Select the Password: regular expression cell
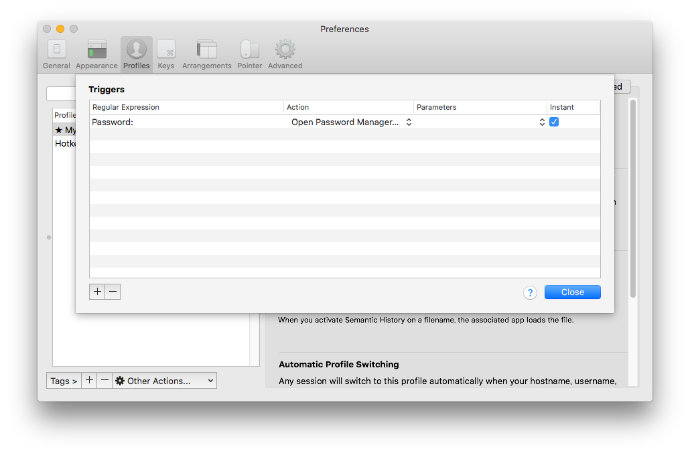The image size is (690, 455). tap(186, 122)
